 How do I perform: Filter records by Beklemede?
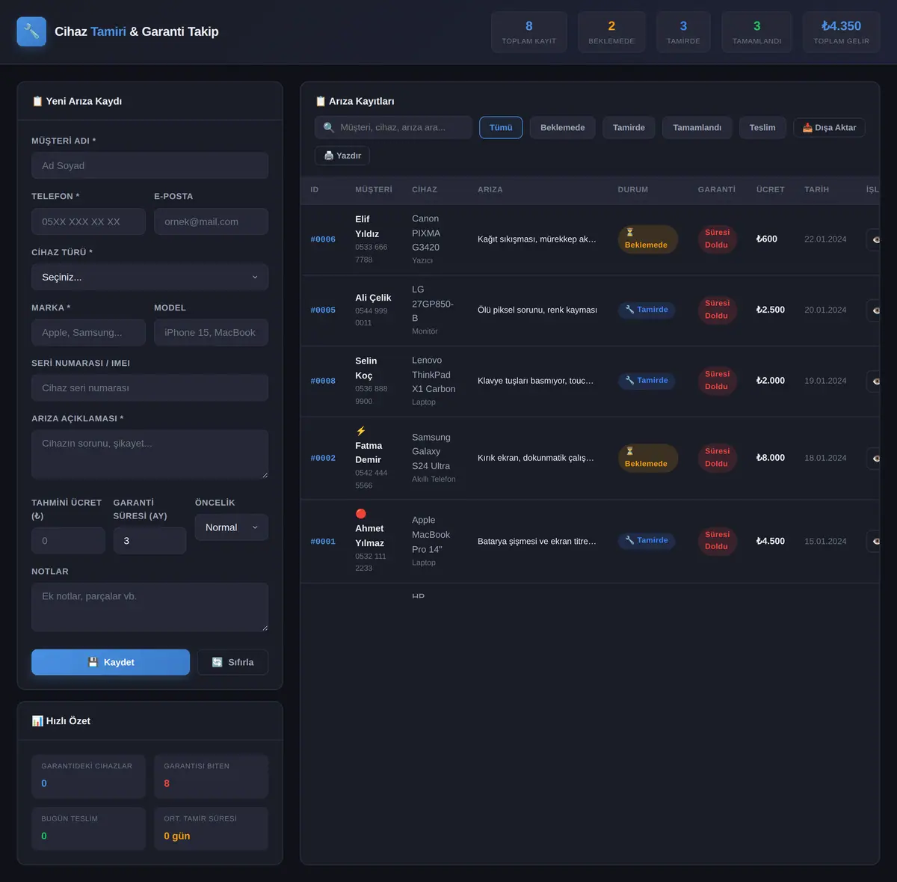click(x=563, y=127)
